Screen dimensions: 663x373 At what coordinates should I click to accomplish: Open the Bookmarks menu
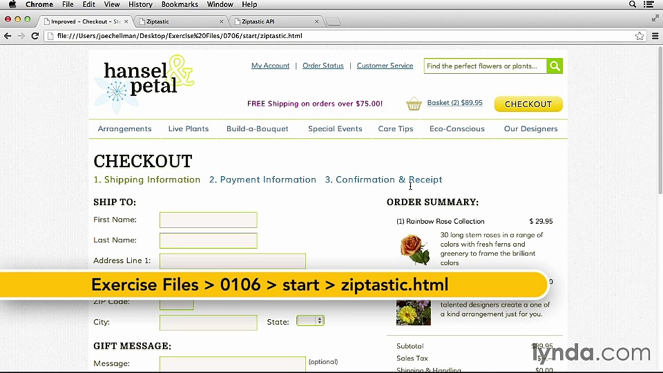[x=180, y=4]
